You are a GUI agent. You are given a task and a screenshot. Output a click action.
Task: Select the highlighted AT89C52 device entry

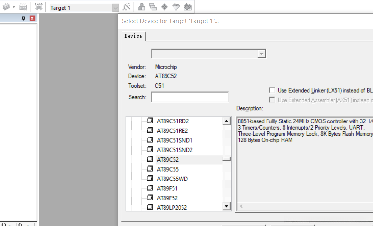168,160
